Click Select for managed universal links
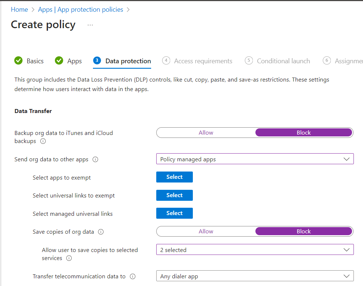The image size is (363, 286). [174, 213]
